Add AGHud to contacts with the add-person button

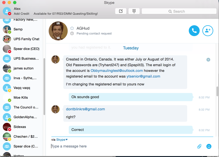pos(208,31)
